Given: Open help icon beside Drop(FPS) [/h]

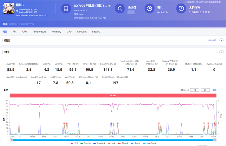Looking at the screenshot, I should (115, 64).
